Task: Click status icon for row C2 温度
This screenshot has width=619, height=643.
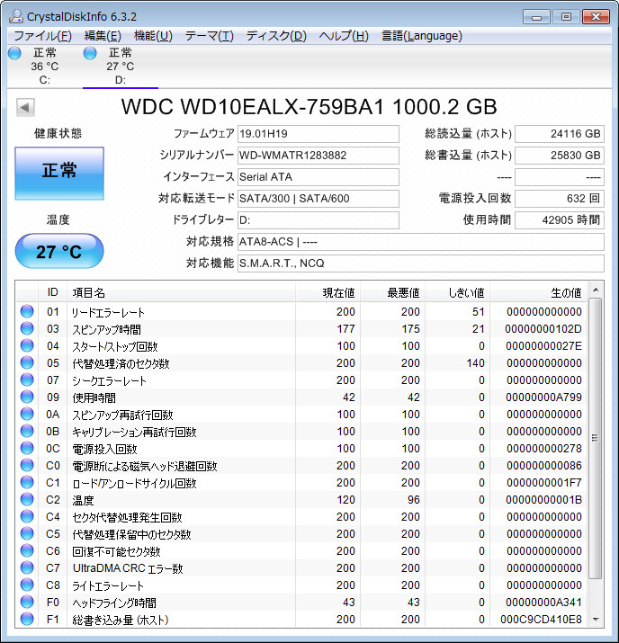Action: coord(27,499)
